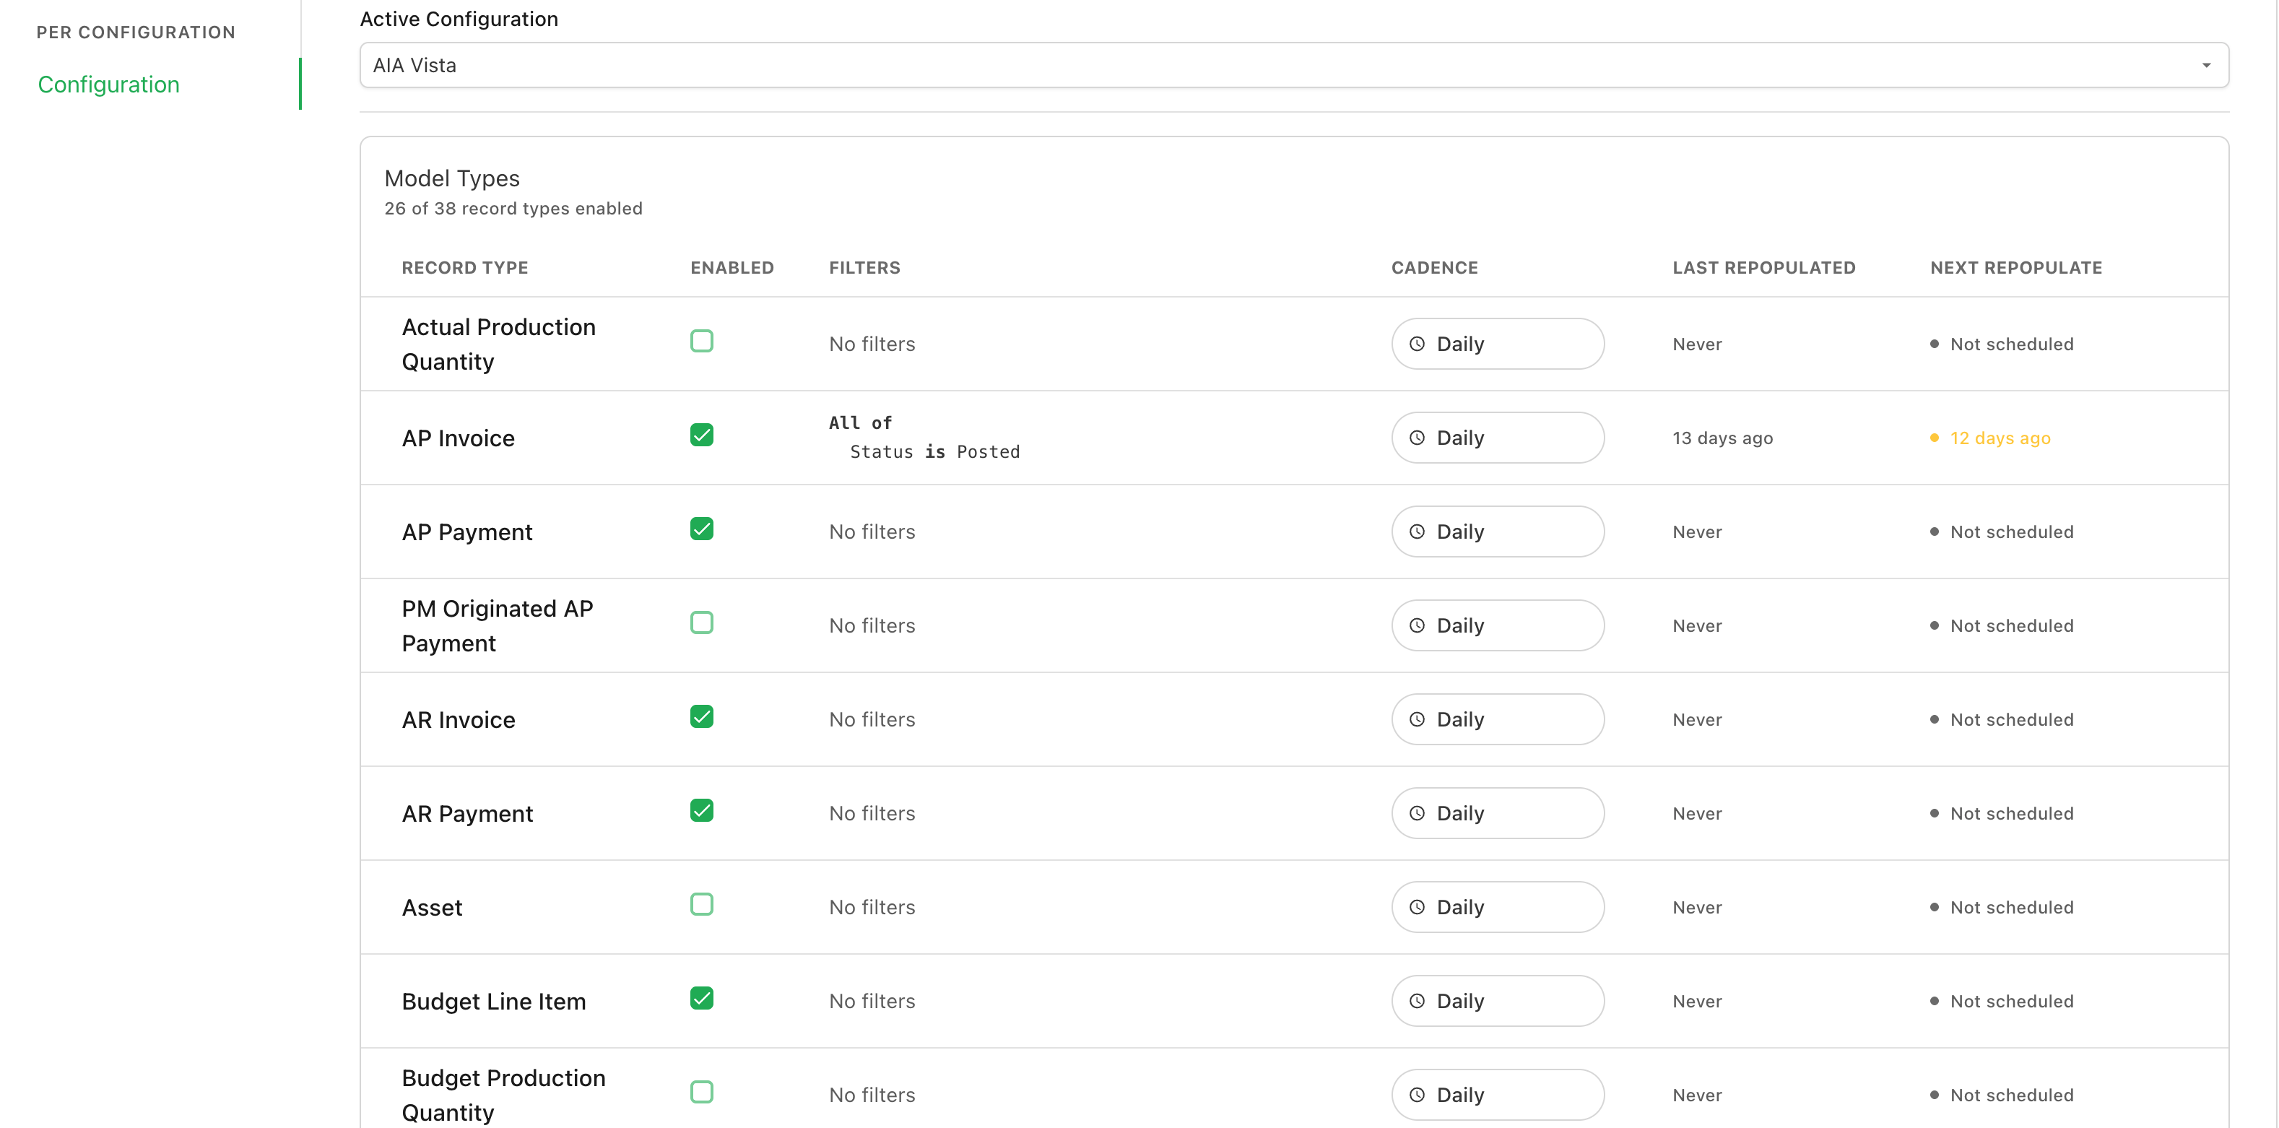Click the clock icon in AR Invoice row
The height and width of the screenshot is (1128, 2279).
click(1416, 719)
